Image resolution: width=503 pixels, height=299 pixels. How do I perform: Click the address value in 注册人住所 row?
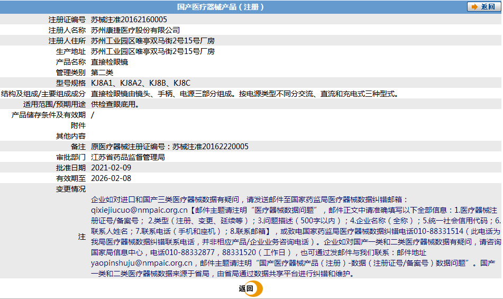point(153,41)
